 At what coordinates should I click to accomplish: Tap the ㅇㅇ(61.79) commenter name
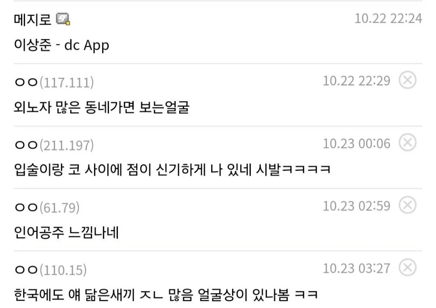[x=47, y=207]
